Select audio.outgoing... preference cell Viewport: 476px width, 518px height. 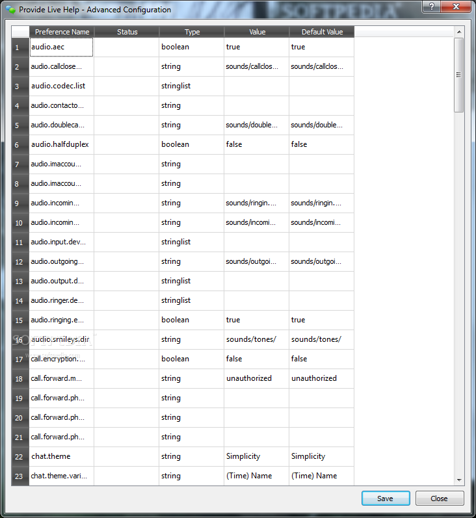[x=62, y=261]
